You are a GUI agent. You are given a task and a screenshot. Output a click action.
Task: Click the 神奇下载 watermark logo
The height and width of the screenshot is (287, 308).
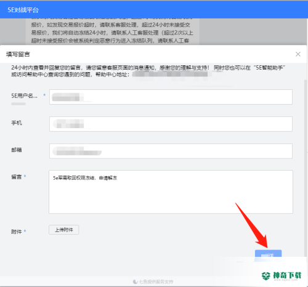pos(282,276)
